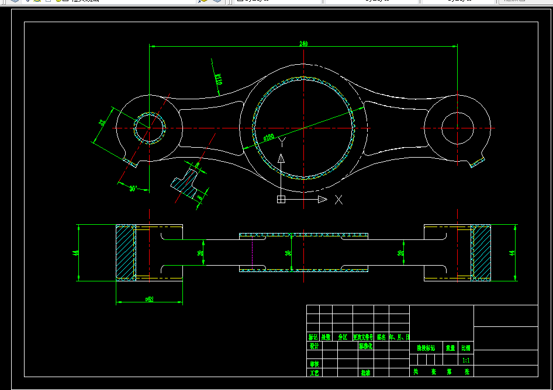Click the X axis label of the UCS icon

(x=338, y=200)
